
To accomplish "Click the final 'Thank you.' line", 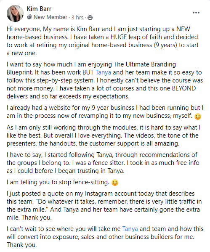I will coord(22,245).
